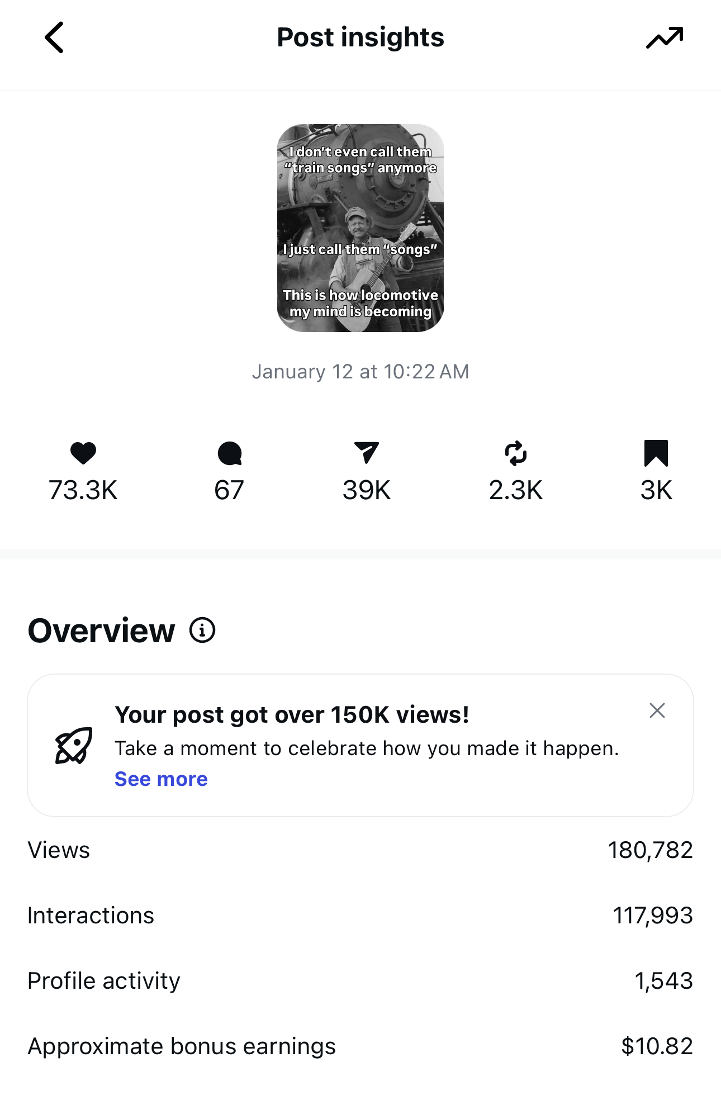The image size is (721, 1119).
Task: Tap the Approximate bonus earnings row
Action: [360, 1046]
